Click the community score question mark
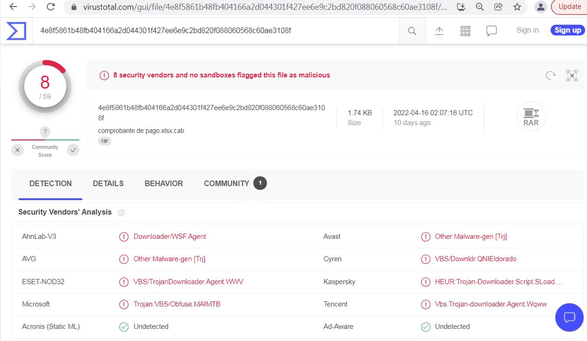This screenshot has width=587, height=341. point(45,132)
